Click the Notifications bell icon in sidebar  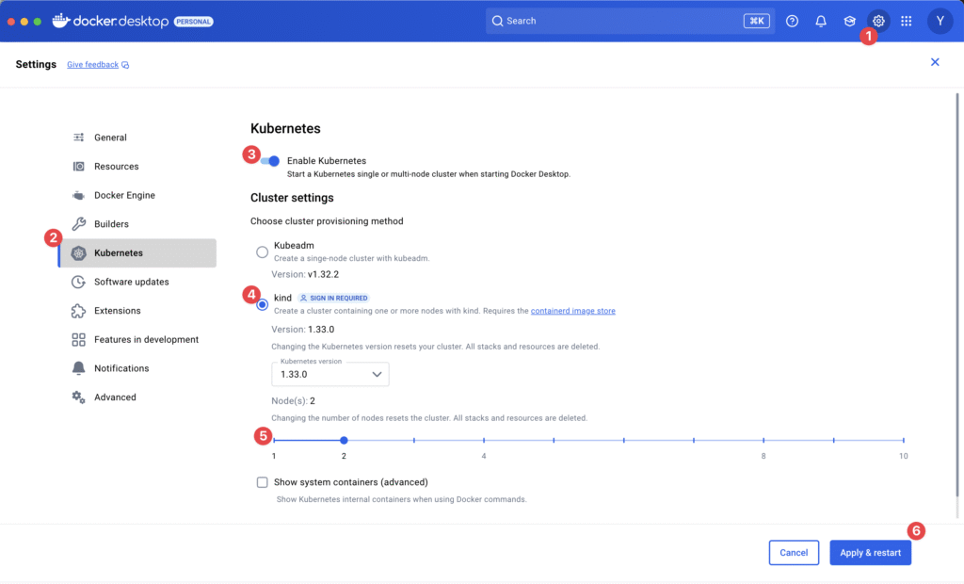pyautogui.click(x=79, y=368)
